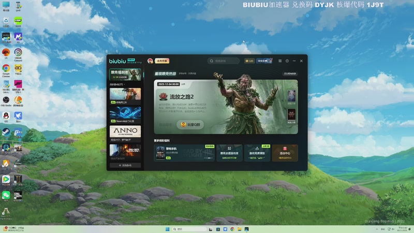Select the Battlefield 6 game card

[x=125, y=96]
